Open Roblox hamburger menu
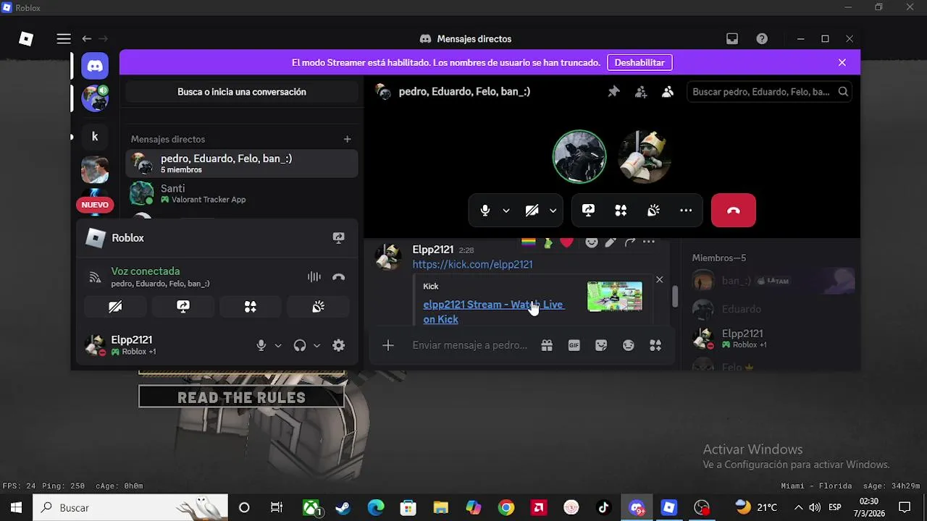The image size is (927, 521). 64,39
